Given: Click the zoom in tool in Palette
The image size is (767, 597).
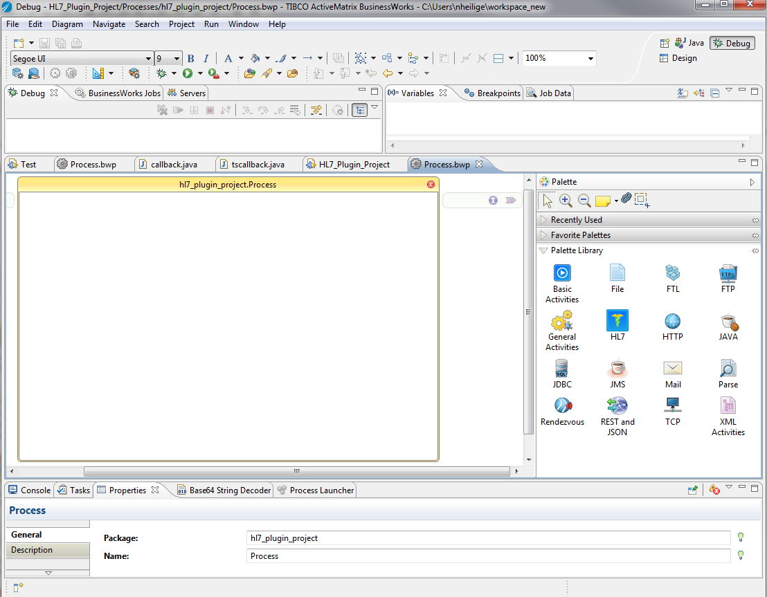Looking at the screenshot, I should pos(566,201).
